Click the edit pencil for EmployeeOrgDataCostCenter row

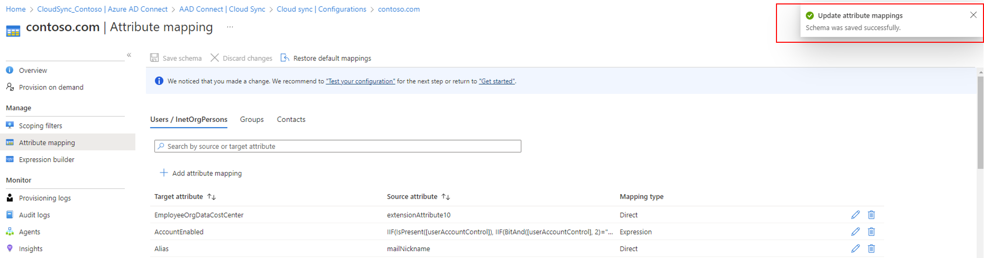coord(856,215)
